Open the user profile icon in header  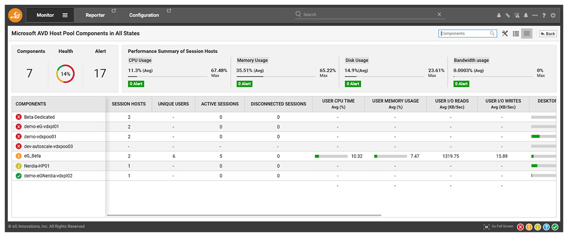point(499,15)
